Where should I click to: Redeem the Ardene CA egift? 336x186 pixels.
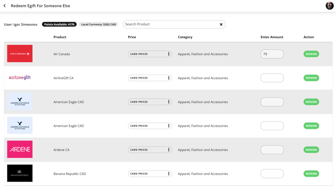click(311, 150)
